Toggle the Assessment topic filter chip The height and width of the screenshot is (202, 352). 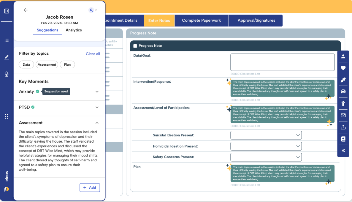[47, 64]
